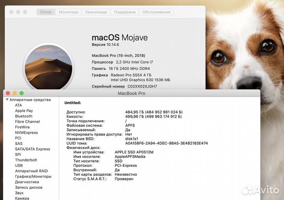This screenshot has height=200, width=284.
Task: Click the macOS Mojave title text
Action: tap(120, 37)
